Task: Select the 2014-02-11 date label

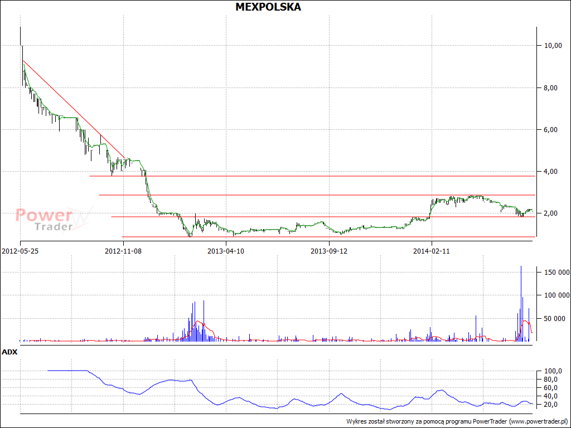Action: 432,251
